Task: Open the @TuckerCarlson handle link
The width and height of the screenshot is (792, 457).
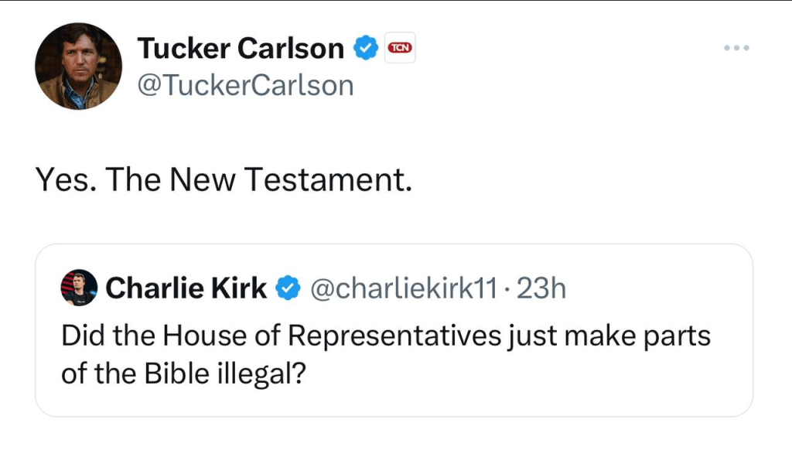Action: 245,84
